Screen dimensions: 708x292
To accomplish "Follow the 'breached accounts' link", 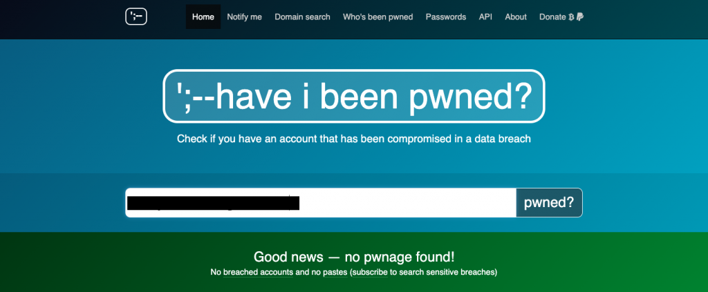I will [259, 273].
